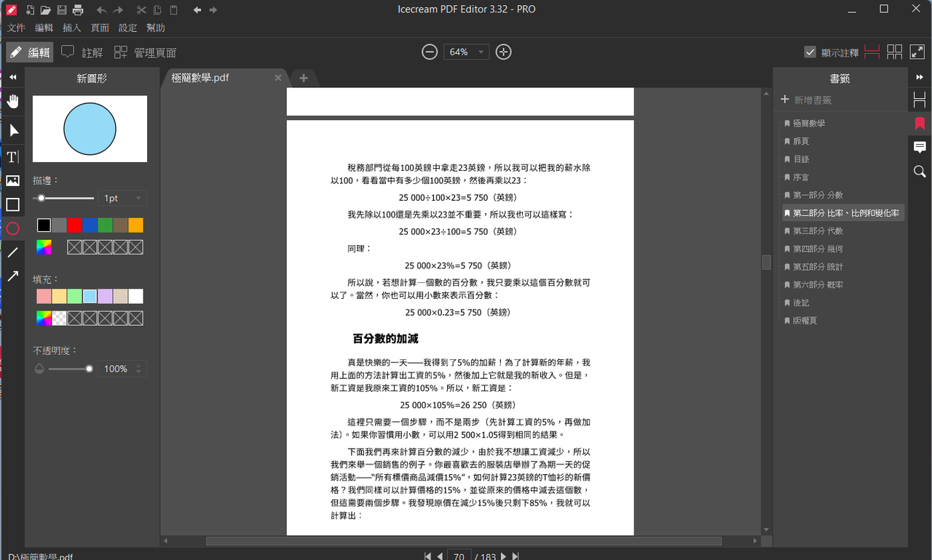Zoom out with the minus circle
The width and height of the screenshot is (932, 560).
(x=430, y=52)
